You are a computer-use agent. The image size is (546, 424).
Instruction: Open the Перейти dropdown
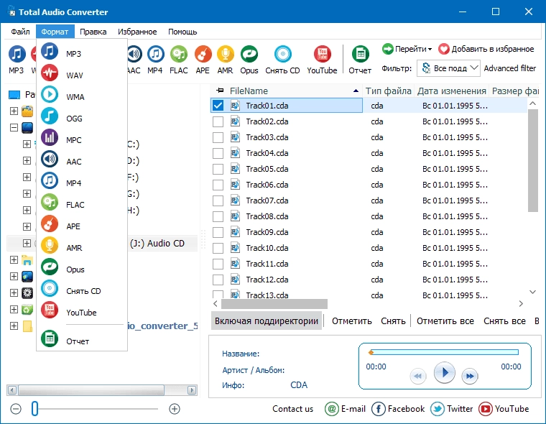(x=407, y=49)
